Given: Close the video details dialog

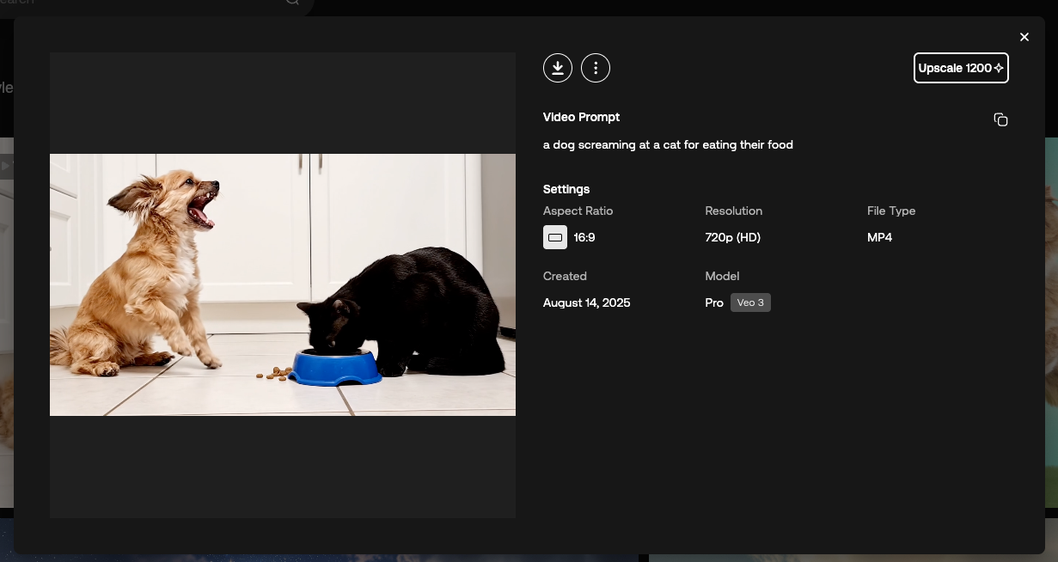Looking at the screenshot, I should click(x=1024, y=37).
